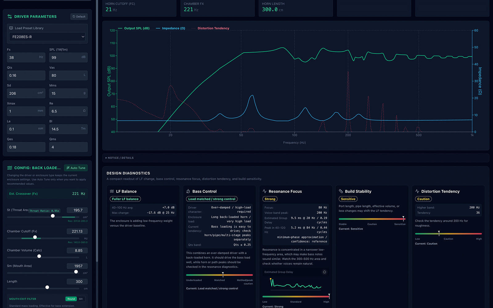Click the Sensitive badge in Build Stability

click(348, 199)
